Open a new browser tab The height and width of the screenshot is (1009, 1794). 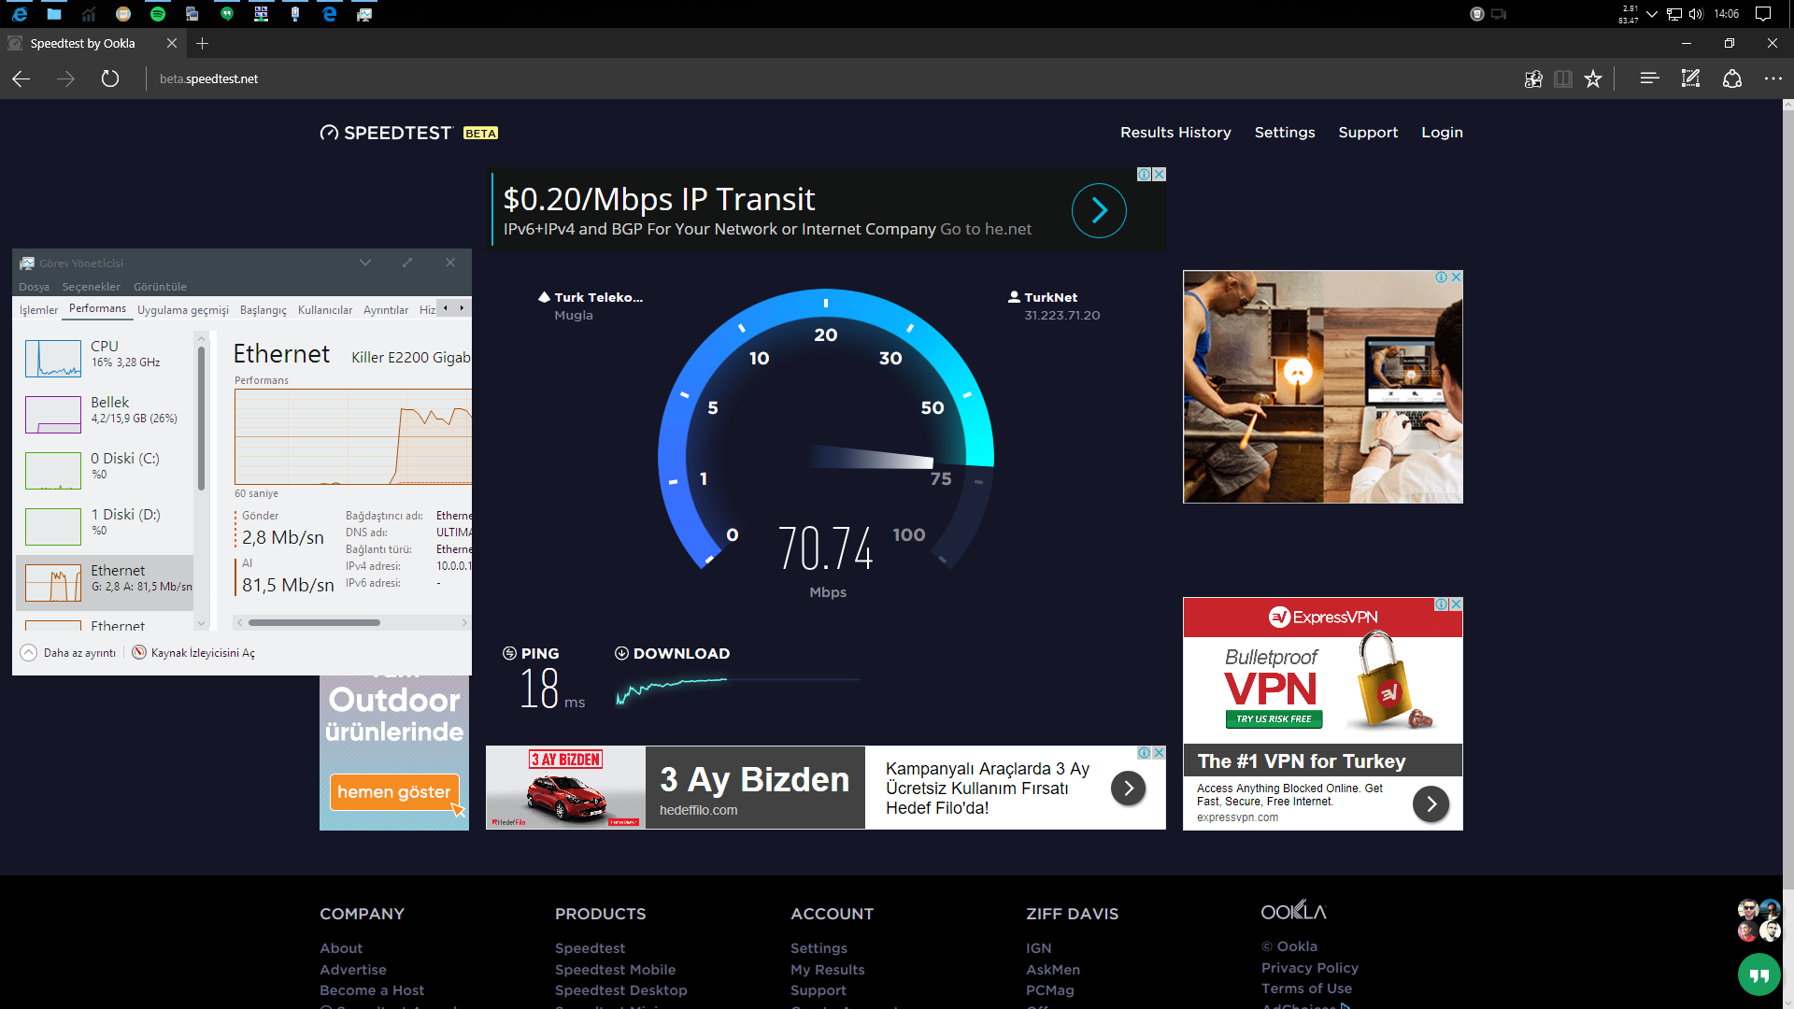pyautogui.click(x=202, y=43)
